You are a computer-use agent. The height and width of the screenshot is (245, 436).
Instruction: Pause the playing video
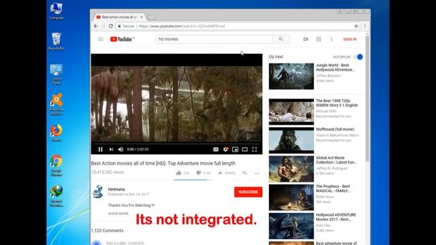tap(100, 150)
